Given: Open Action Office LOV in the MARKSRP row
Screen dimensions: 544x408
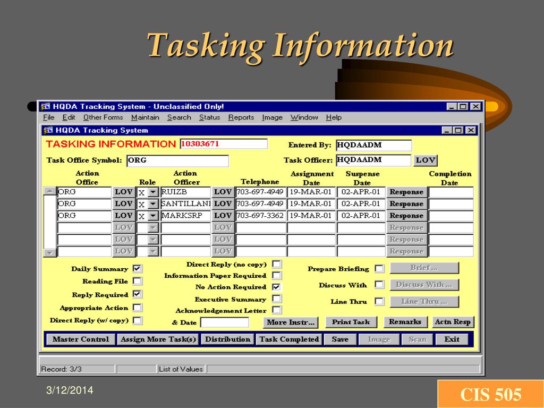Looking at the screenshot, I should [x=123, y=216].
